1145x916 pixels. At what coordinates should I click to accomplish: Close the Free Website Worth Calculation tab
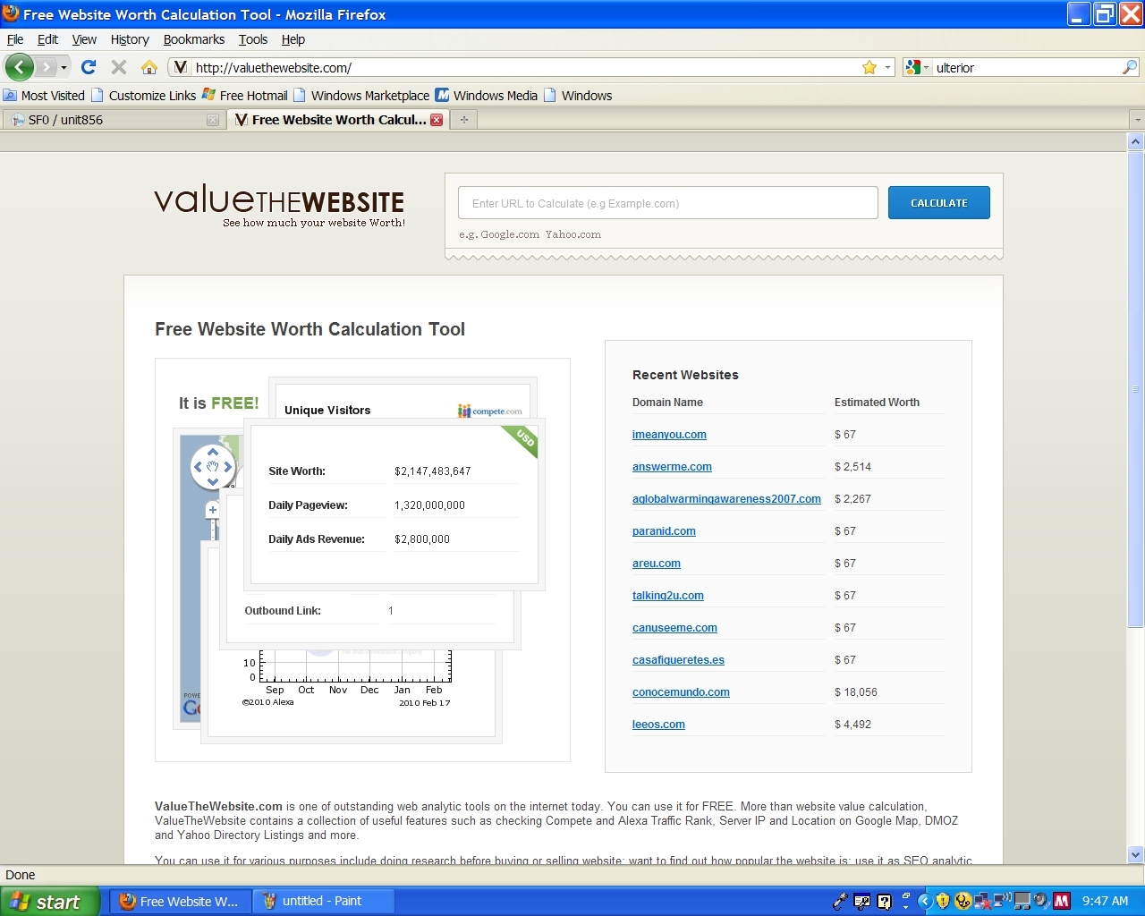pyautogui.click(x=437, y=120)
